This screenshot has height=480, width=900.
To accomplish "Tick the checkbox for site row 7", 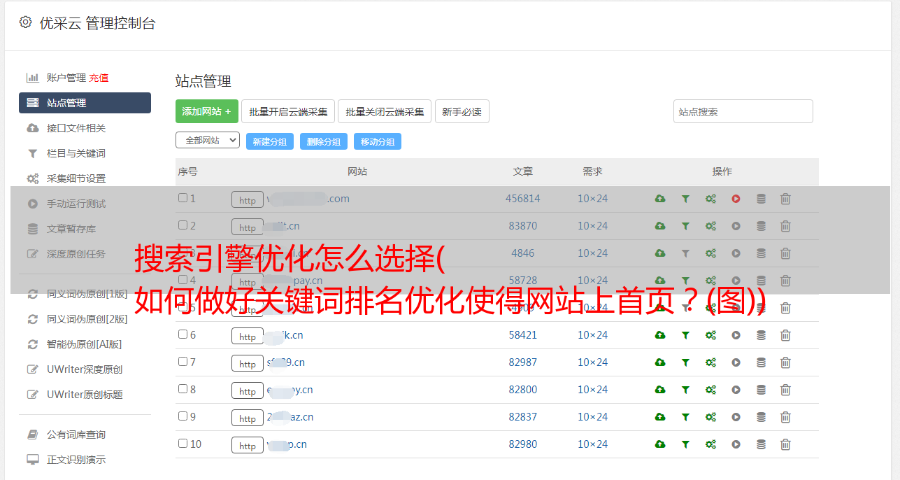I will tap(183, 362).
